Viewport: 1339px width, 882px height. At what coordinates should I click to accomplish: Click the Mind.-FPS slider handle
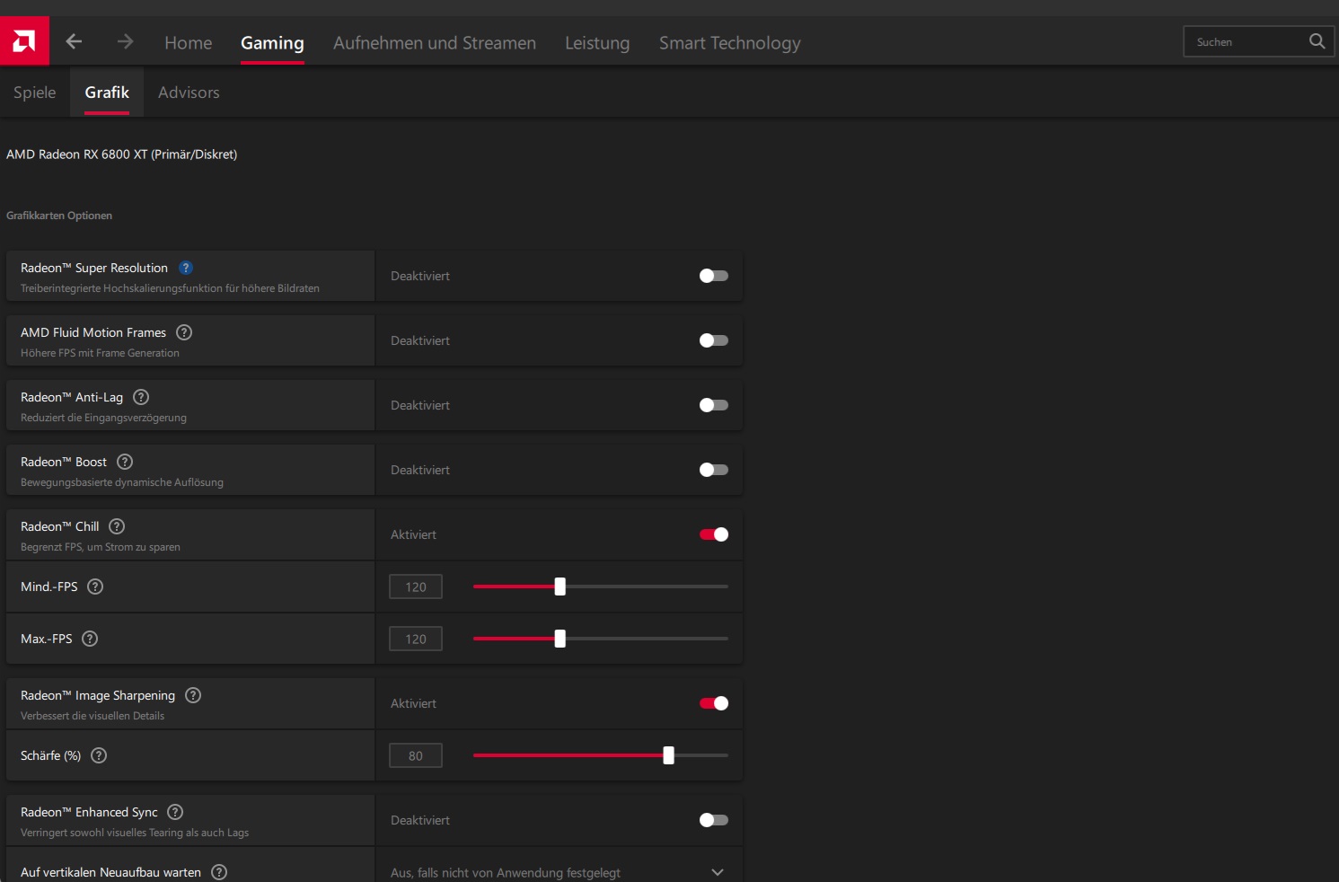click(x=560, y=587)
